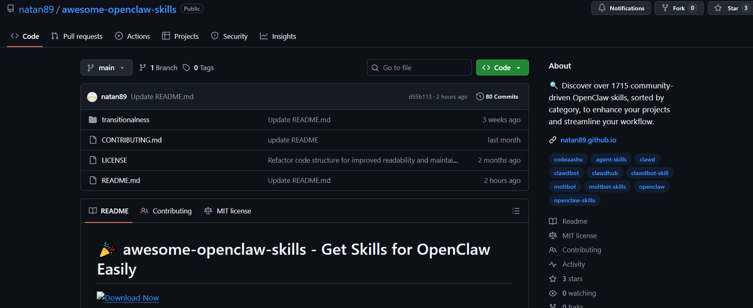Viewport: 753px width, 308px height.
Task: Expand the green Code dropdown button
Action: click(x=502, y=68)
